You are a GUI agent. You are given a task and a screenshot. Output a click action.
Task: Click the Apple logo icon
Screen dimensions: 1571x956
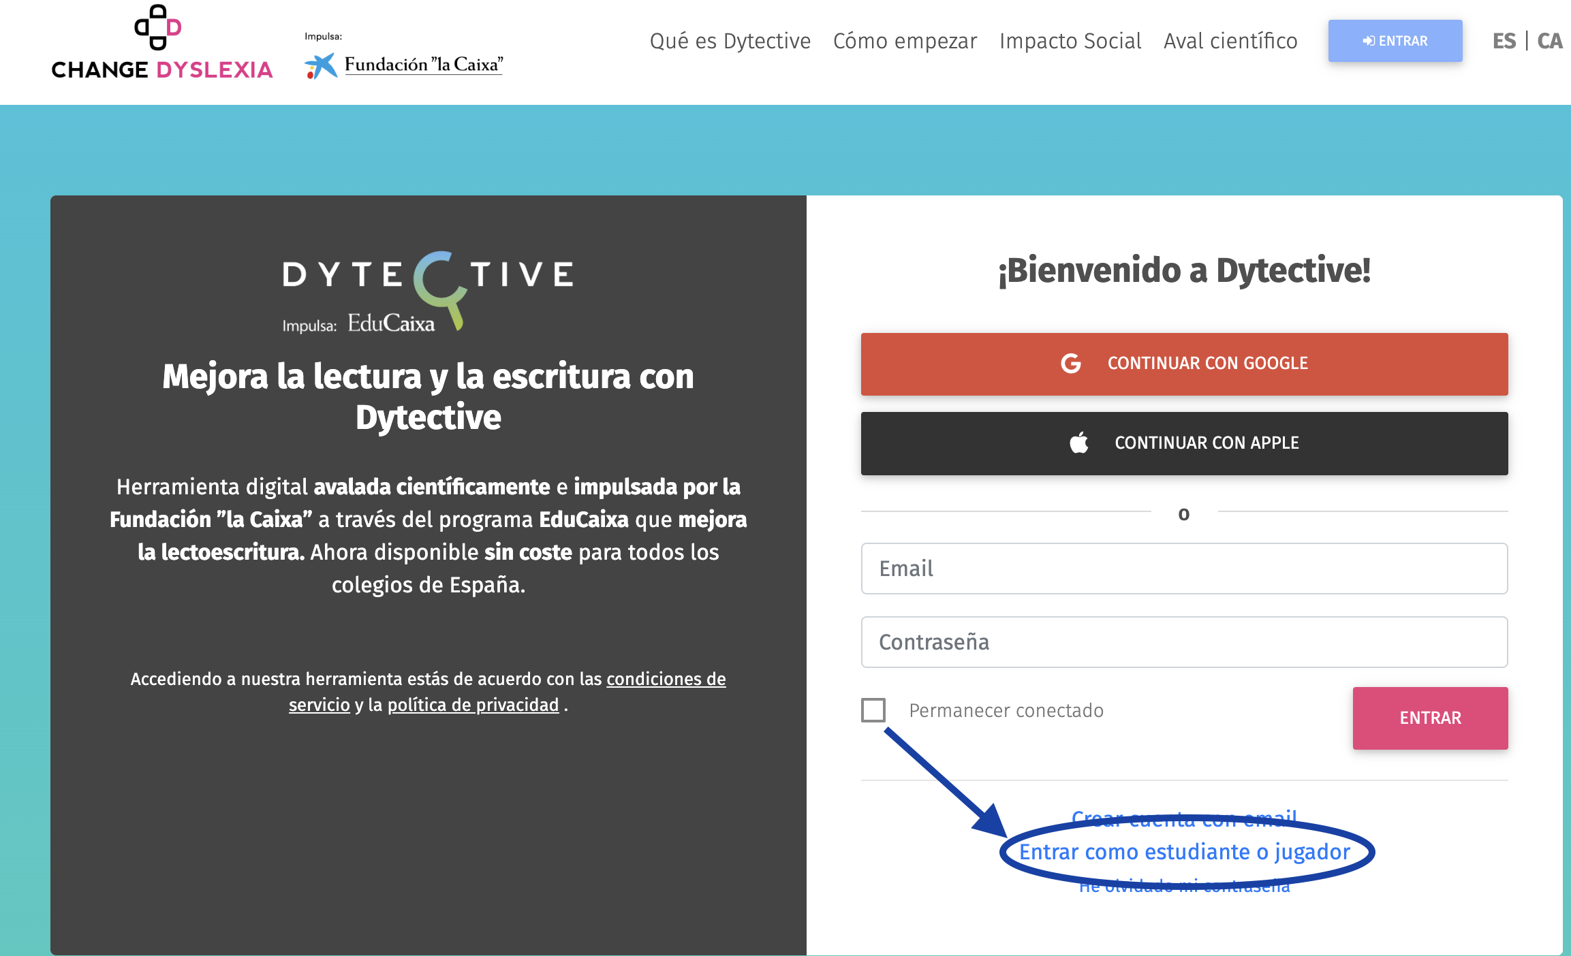(x=1079, y=443)
